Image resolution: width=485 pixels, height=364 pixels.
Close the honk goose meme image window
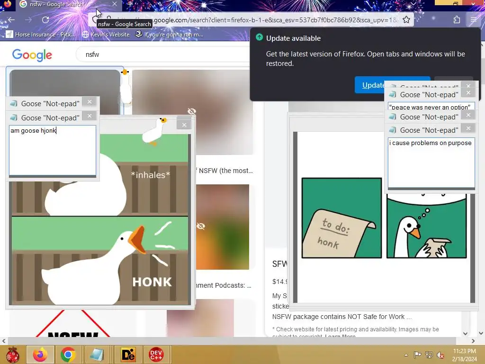[x=184, y=125]
